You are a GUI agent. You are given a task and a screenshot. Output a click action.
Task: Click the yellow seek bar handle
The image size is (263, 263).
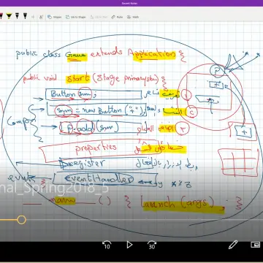pos(22,220)
